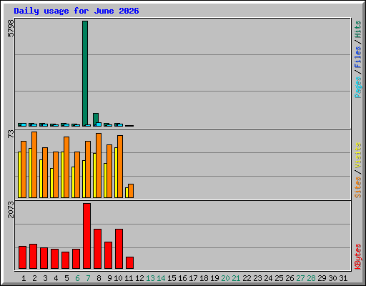This screenshot has width=366, height=286.
Task: Click day 31 on the x-axis
Action: click(343, 278)
